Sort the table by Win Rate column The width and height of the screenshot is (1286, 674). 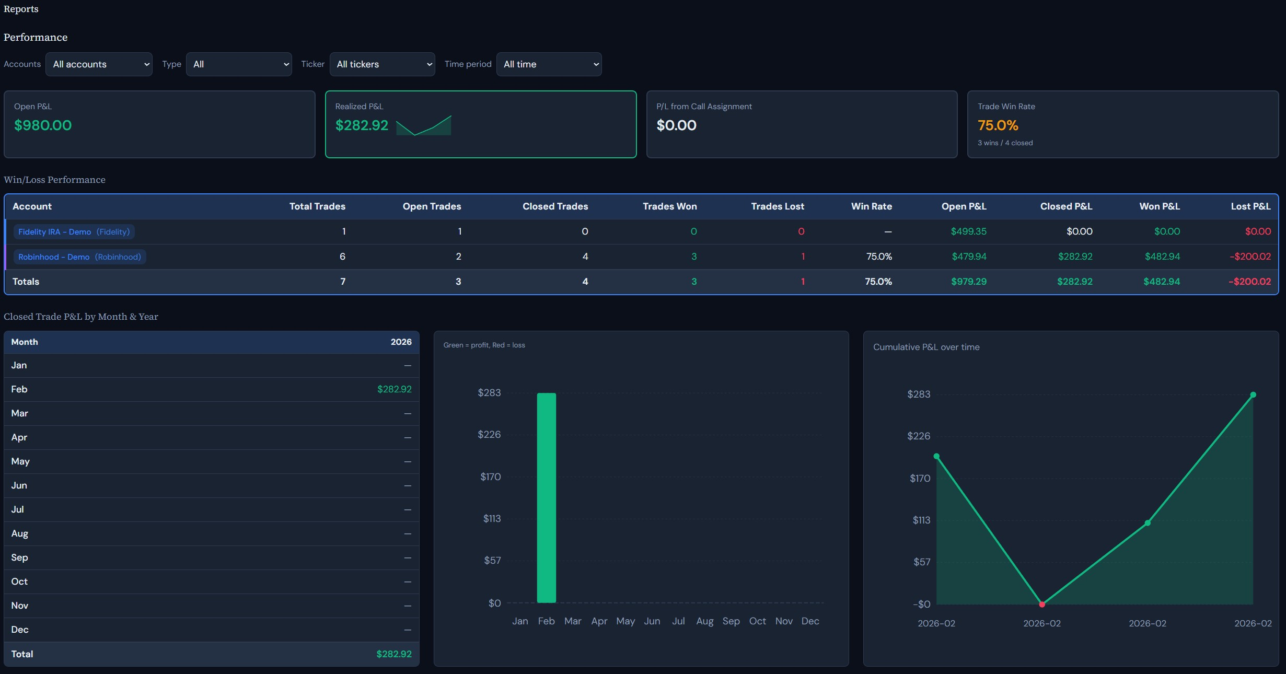coord(871,206)
